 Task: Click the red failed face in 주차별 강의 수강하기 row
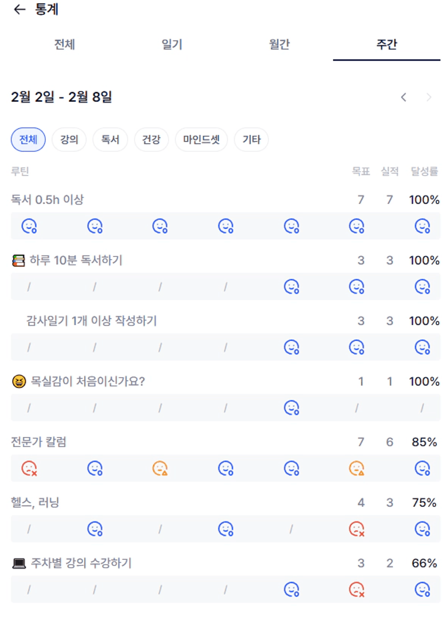tap(356, 589)
